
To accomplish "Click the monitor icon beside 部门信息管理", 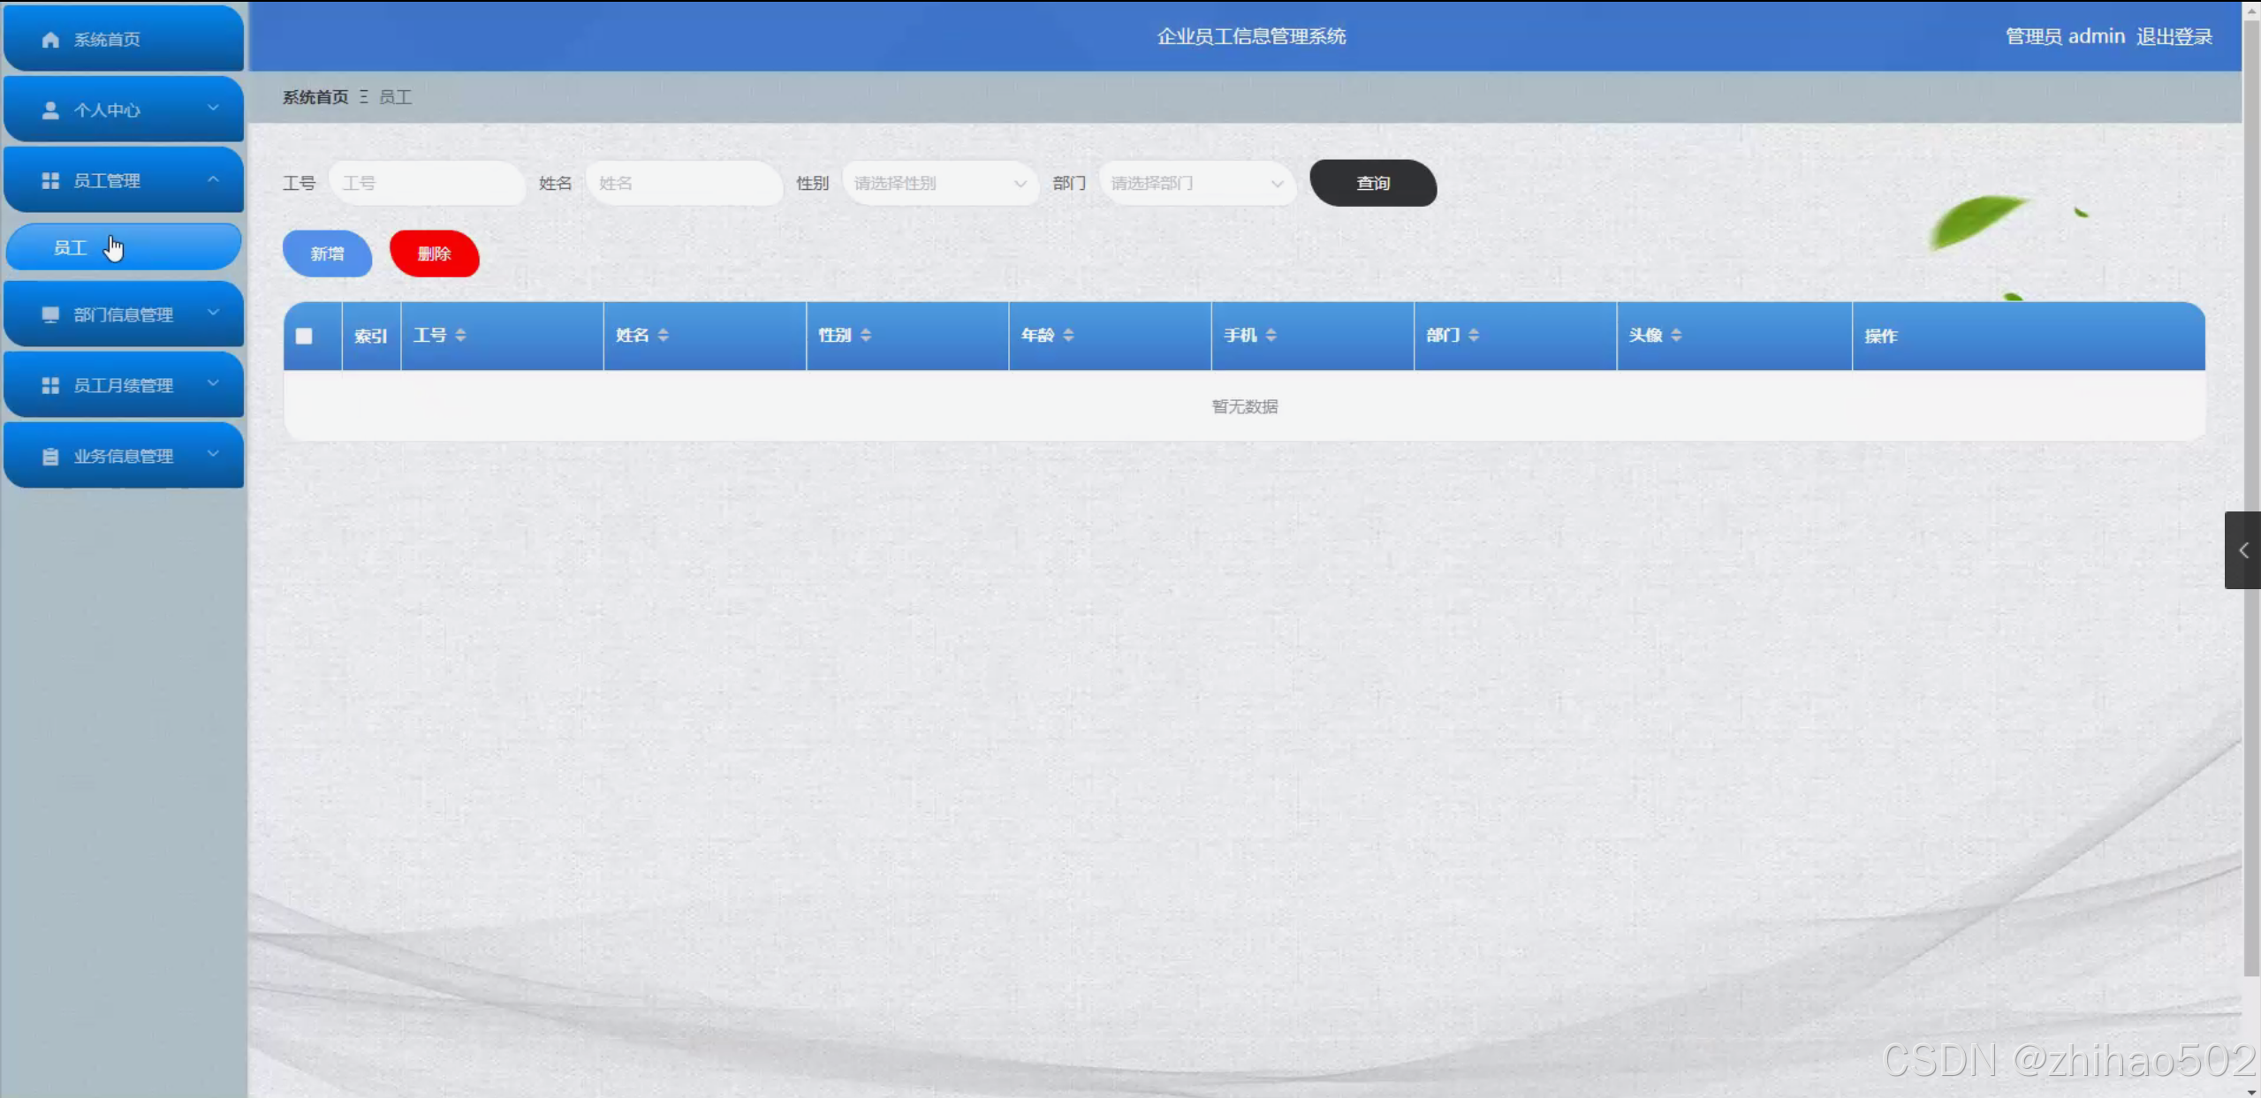I will (x=50, y=315).
